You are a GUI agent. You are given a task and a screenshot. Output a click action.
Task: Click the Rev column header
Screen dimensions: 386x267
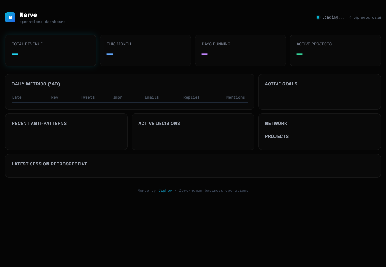click(55, 97)
